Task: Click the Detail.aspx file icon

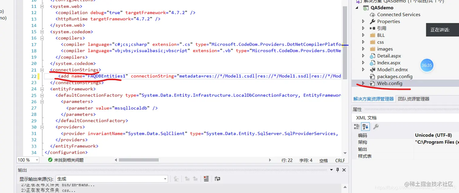Action: click(372, 56)
